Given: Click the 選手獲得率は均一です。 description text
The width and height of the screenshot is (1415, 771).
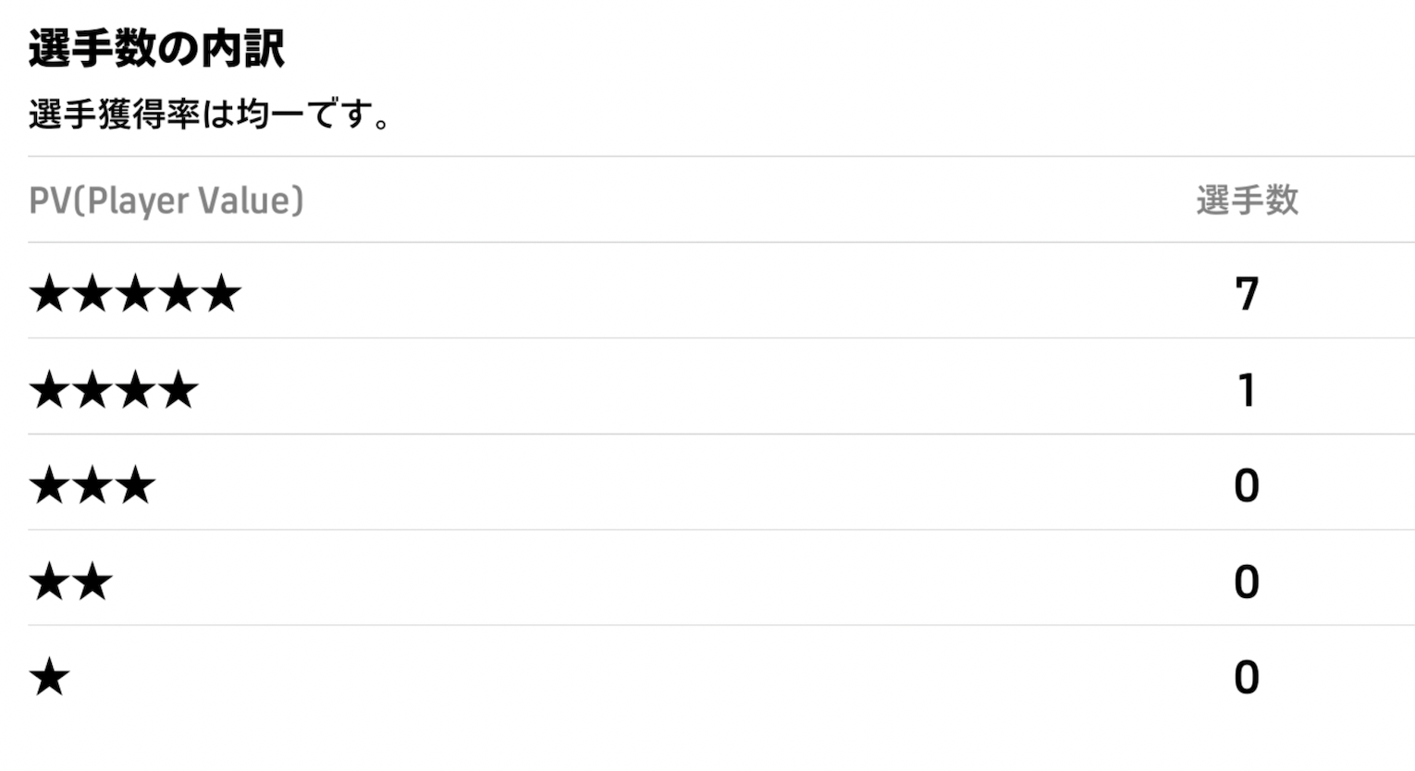Looking at the screenshot, I should click(211, 115).
